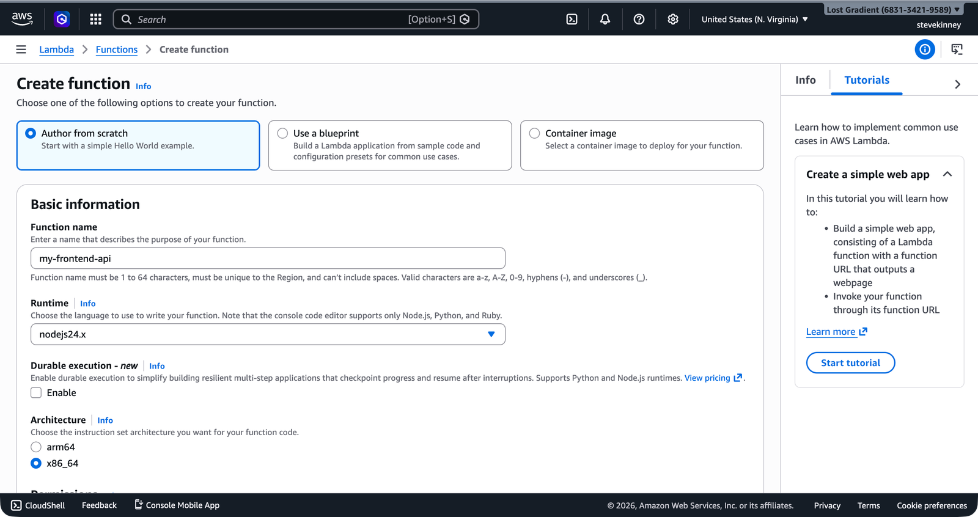The image size is (978, 517).
Task: Collapse the Create a simple web app section
Action: pyautogui.click(x=947, y=174)
